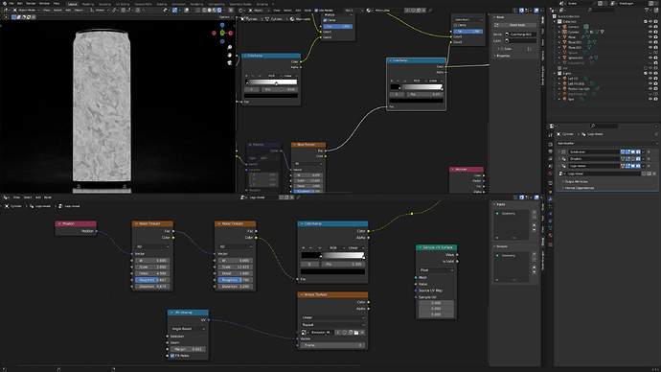This screenshot has height=372, width=661.
Task: Click the Blender logo menu
Action: (5, 4)
